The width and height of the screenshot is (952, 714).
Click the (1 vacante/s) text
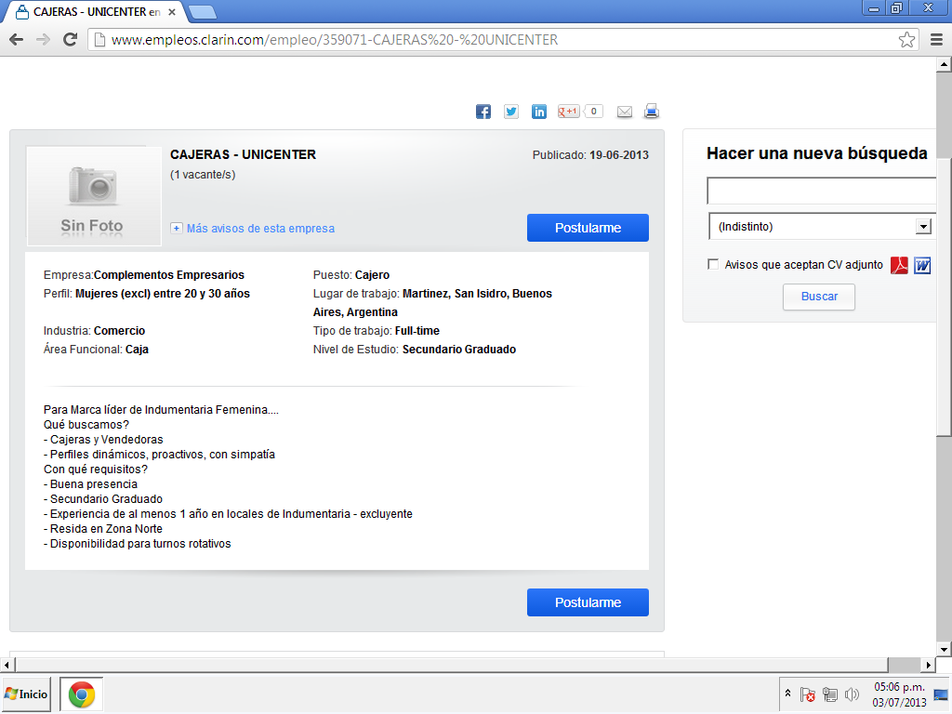point(203,175)
